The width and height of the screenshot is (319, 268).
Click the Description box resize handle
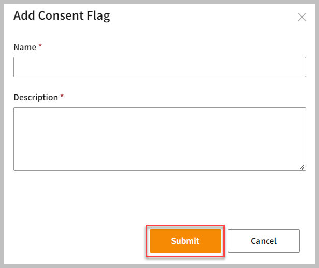point(302,167)
